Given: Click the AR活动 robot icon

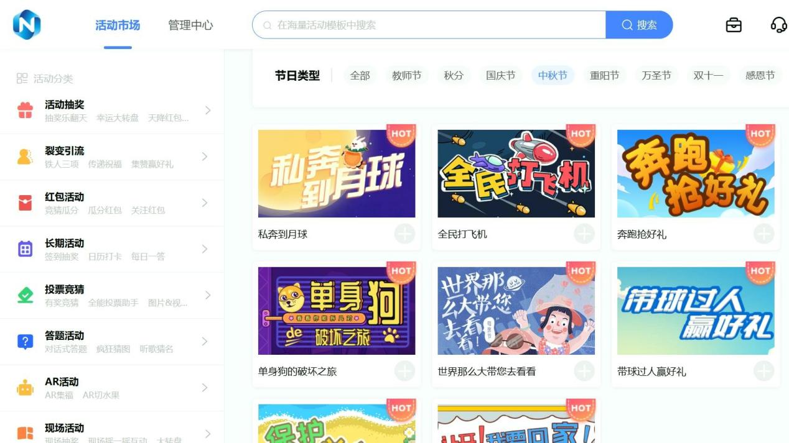Looking at the screenshot, I should pyautogui.click(x=25, y=388).
